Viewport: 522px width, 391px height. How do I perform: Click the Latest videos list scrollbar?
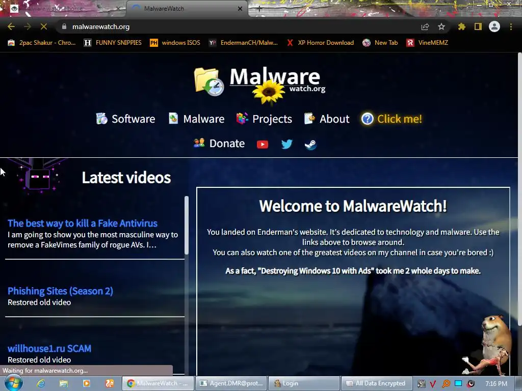pos(187,225)
